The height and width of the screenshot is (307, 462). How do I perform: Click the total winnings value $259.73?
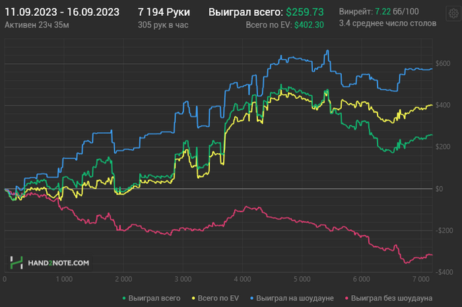click(305, 12)
